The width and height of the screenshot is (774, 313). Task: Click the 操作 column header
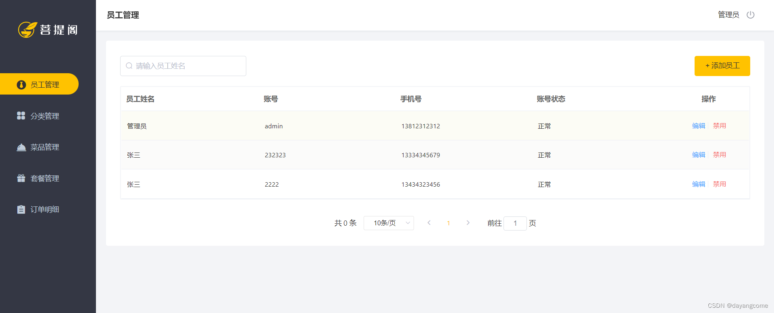(x=709, y=99)
